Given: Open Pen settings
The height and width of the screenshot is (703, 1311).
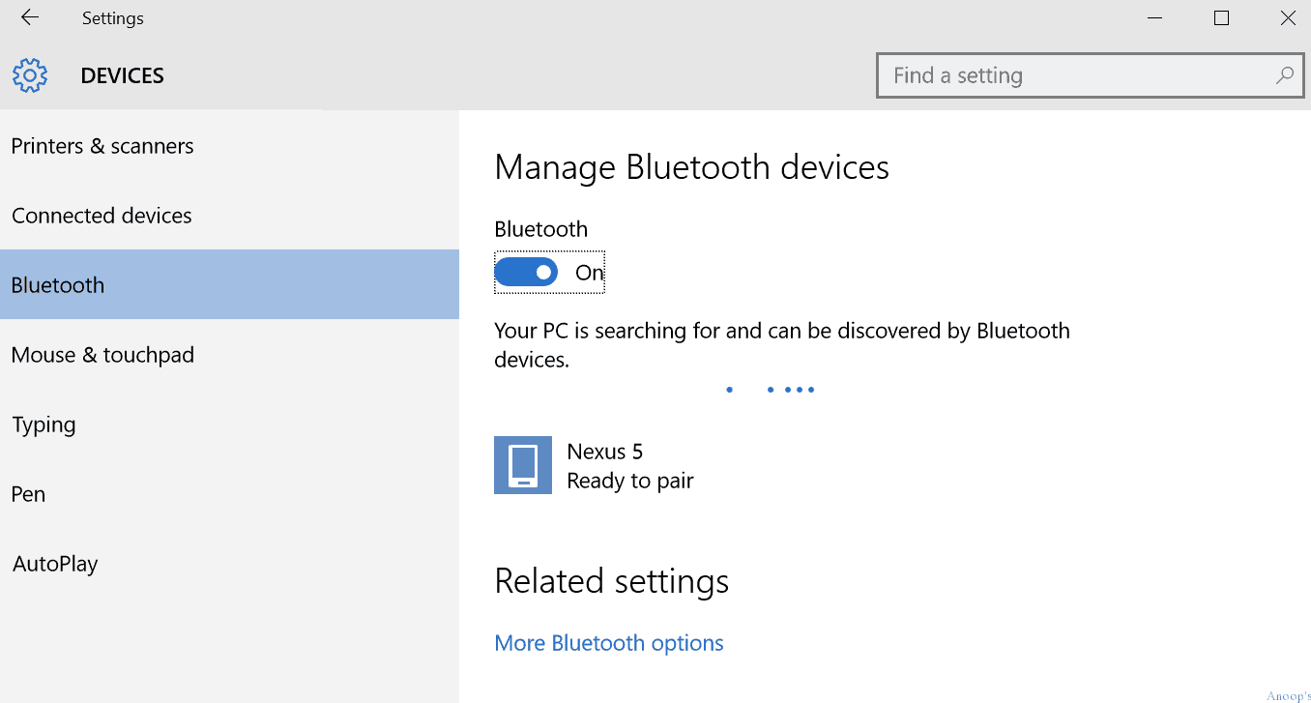Looking at the screenshot, I should coord(229,494).
